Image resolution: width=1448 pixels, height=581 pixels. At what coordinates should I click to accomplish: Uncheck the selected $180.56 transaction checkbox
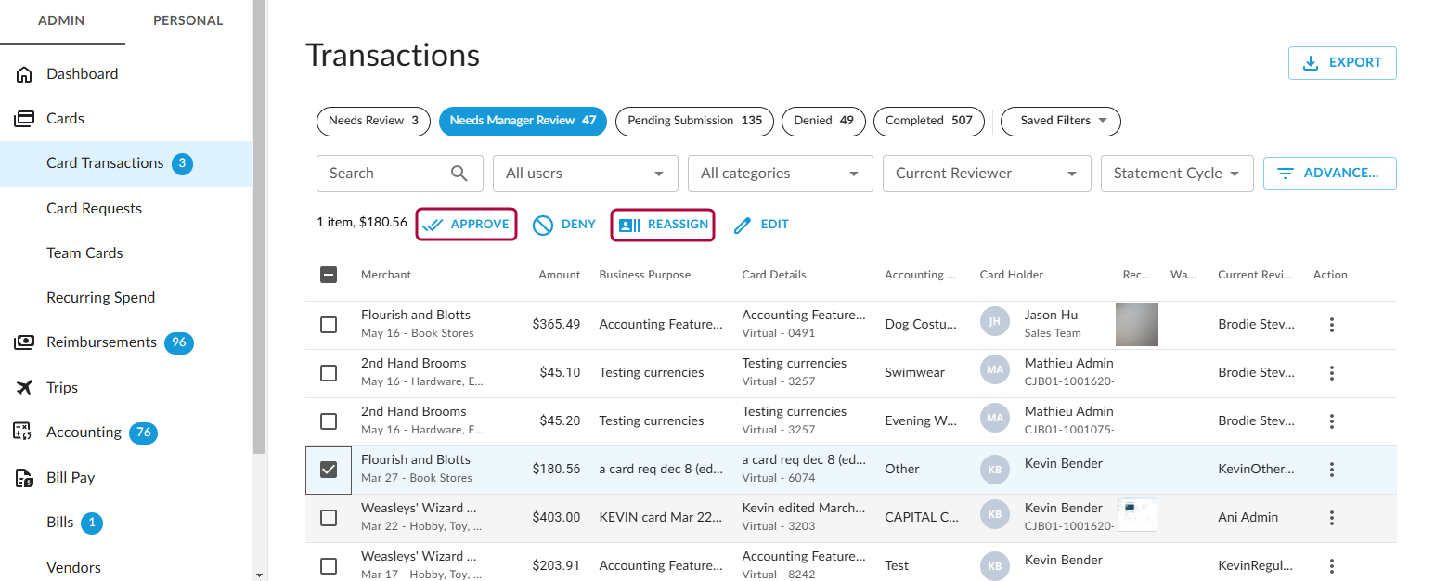[329, 470]
